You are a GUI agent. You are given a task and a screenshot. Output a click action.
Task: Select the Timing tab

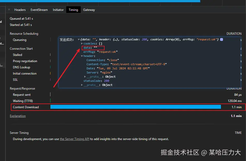point(73,10)
